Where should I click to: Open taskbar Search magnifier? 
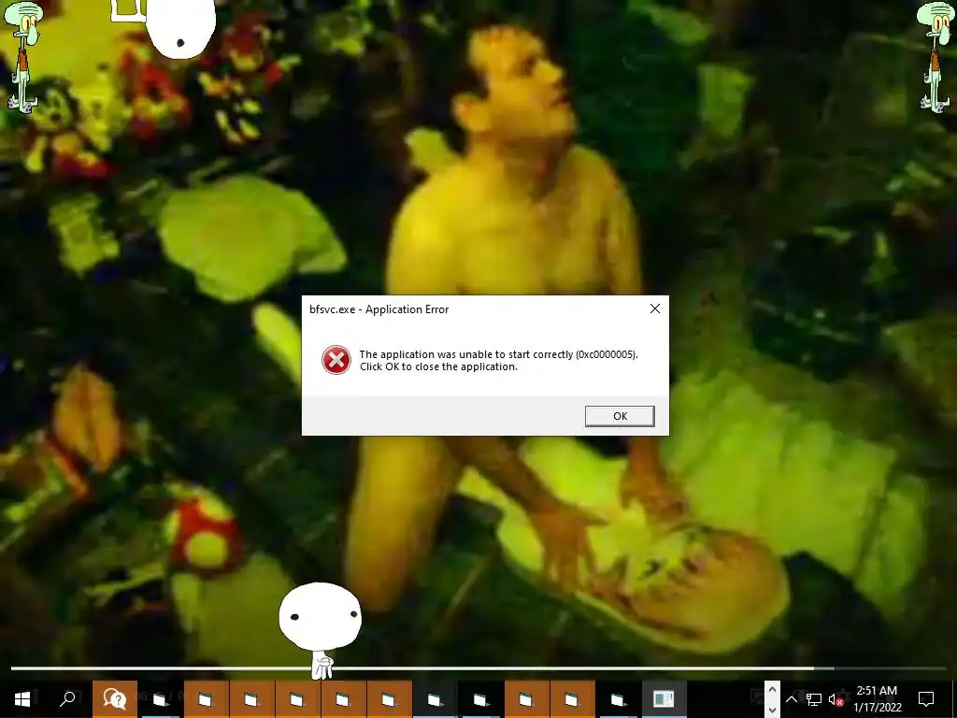[x=67, y=699]
